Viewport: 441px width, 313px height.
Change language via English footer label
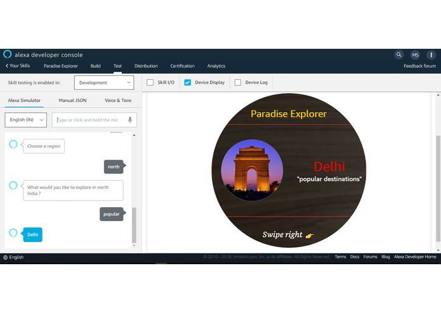[16, 257]
